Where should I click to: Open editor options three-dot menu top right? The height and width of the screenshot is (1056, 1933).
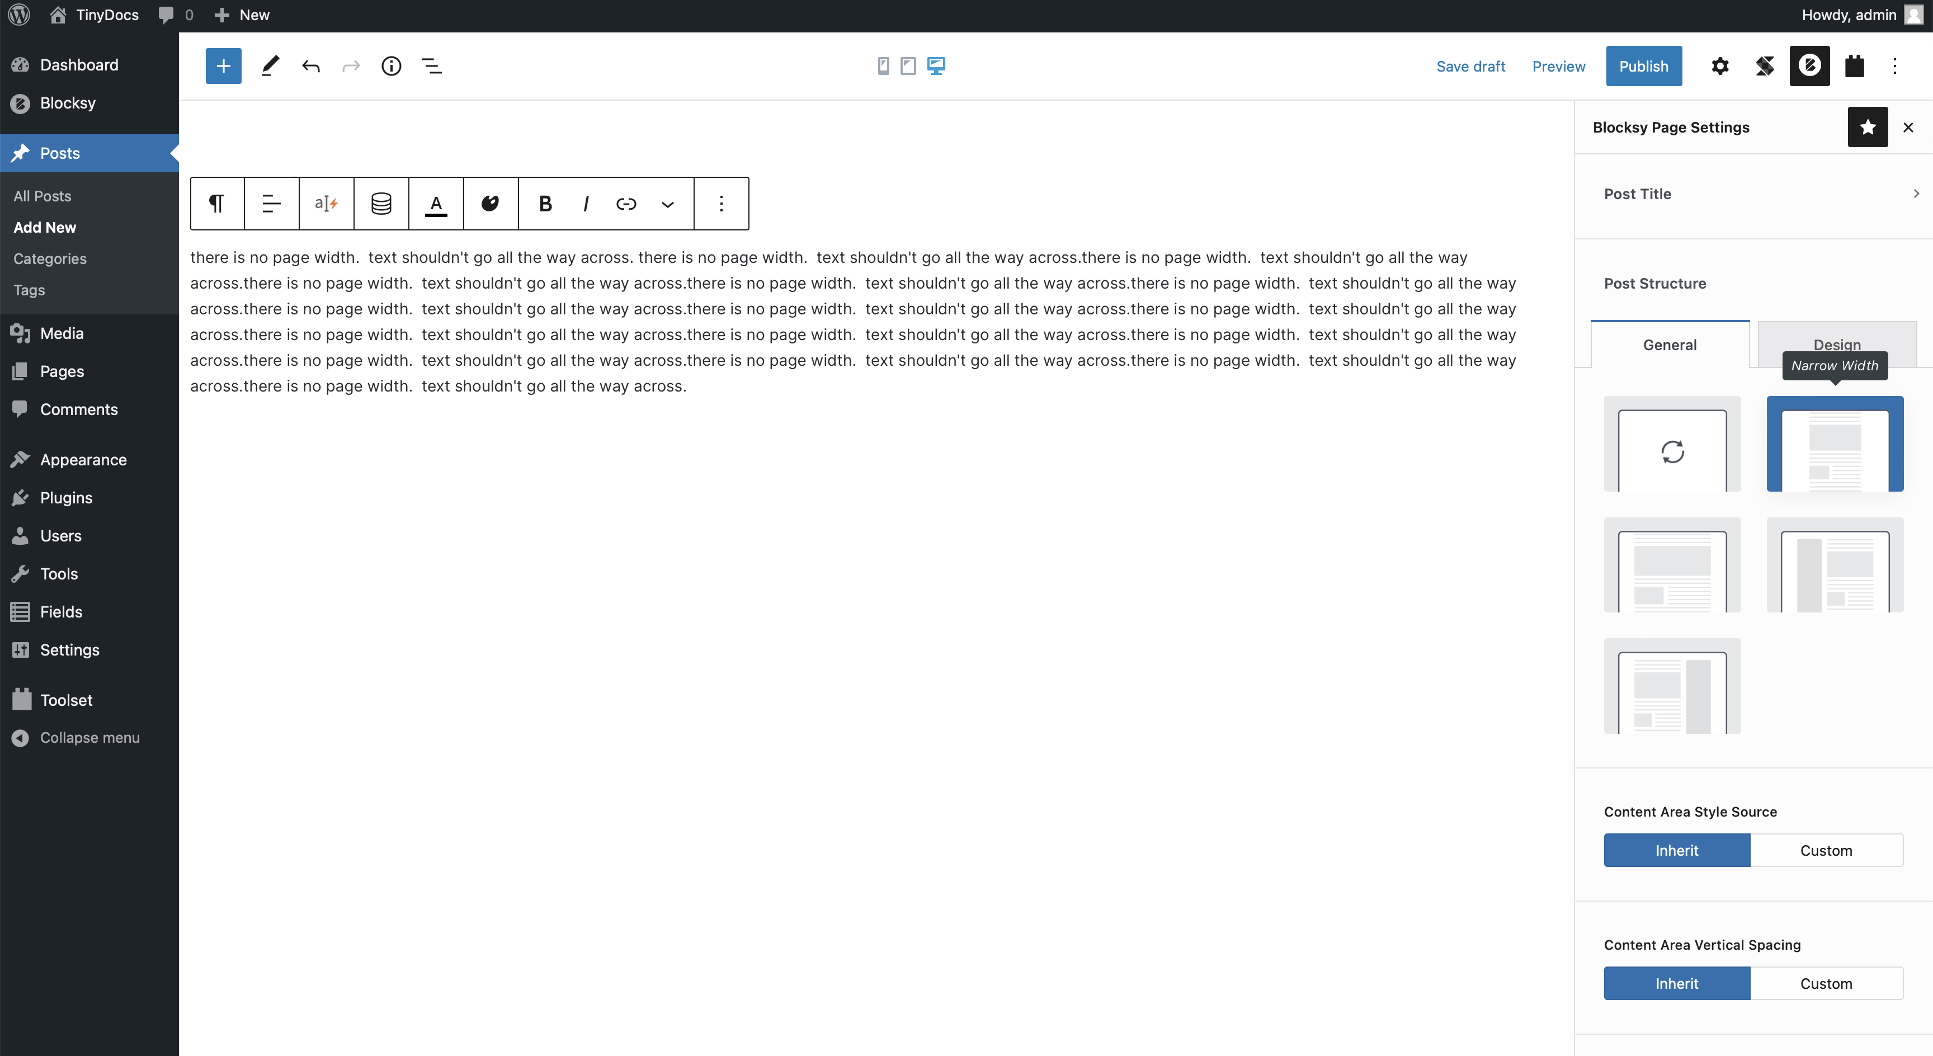(x=1895, y=66)
